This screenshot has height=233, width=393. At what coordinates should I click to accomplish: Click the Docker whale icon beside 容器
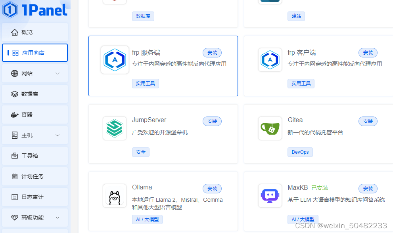pyautogui.click(x=15, y=115)
